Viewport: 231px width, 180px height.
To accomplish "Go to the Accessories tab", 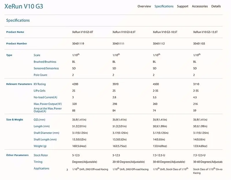I will 200,6.
